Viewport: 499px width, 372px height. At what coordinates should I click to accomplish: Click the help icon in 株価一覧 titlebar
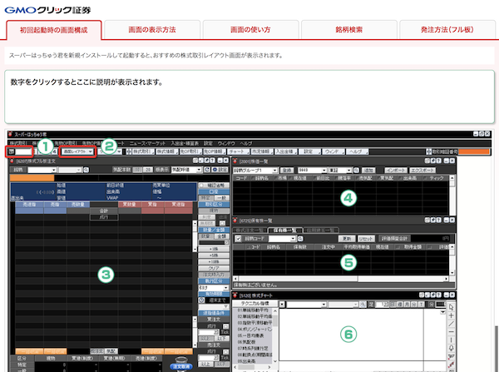[x=439, y=161]
